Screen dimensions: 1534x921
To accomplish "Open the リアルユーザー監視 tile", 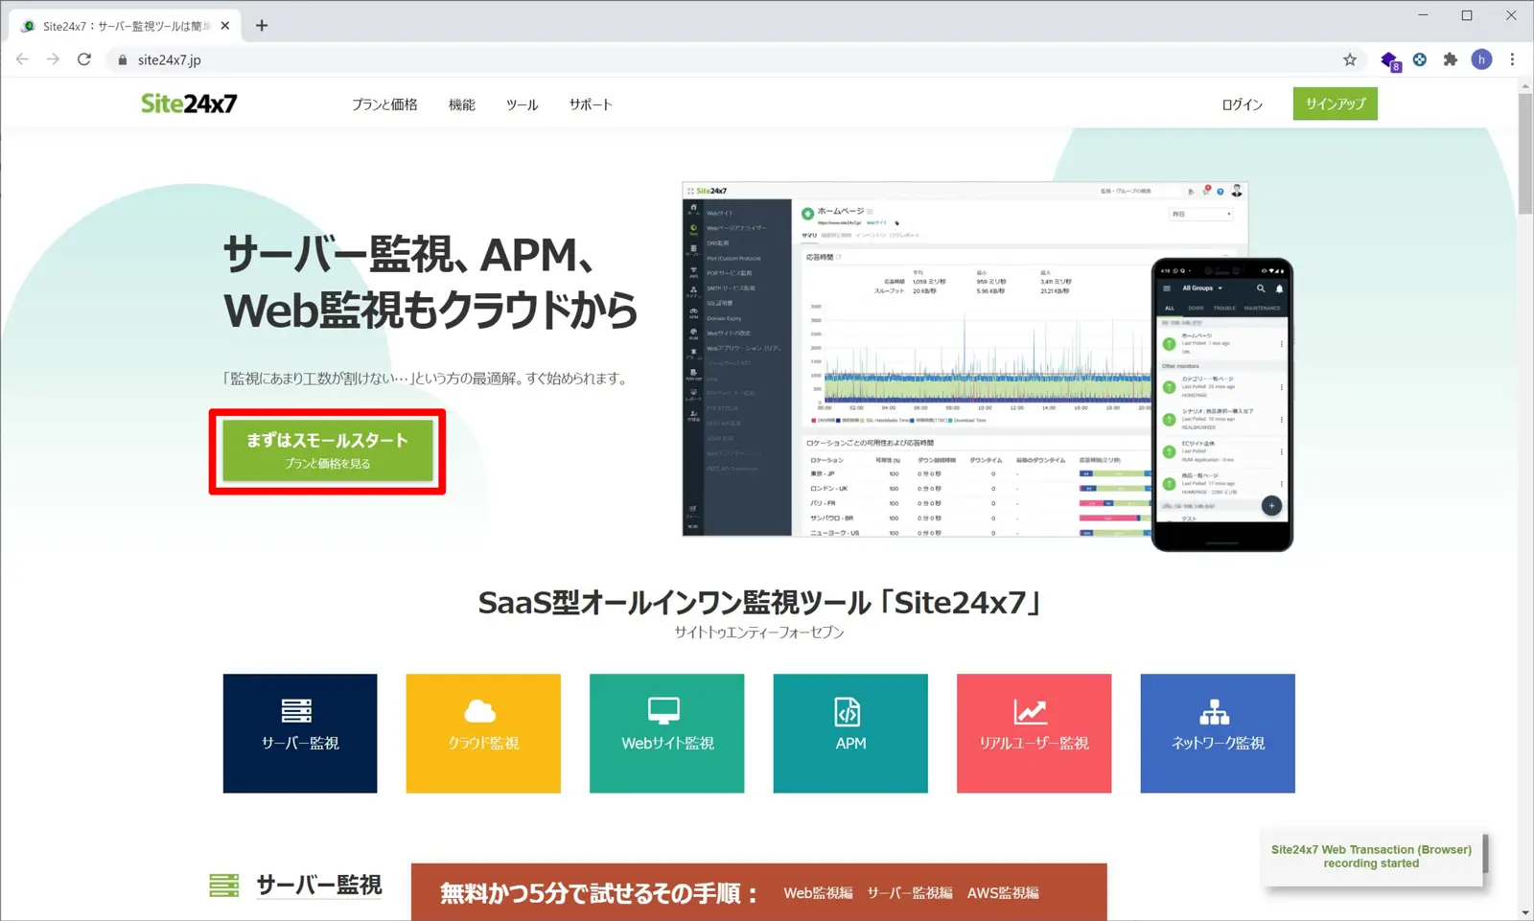I will point(1034,733).
